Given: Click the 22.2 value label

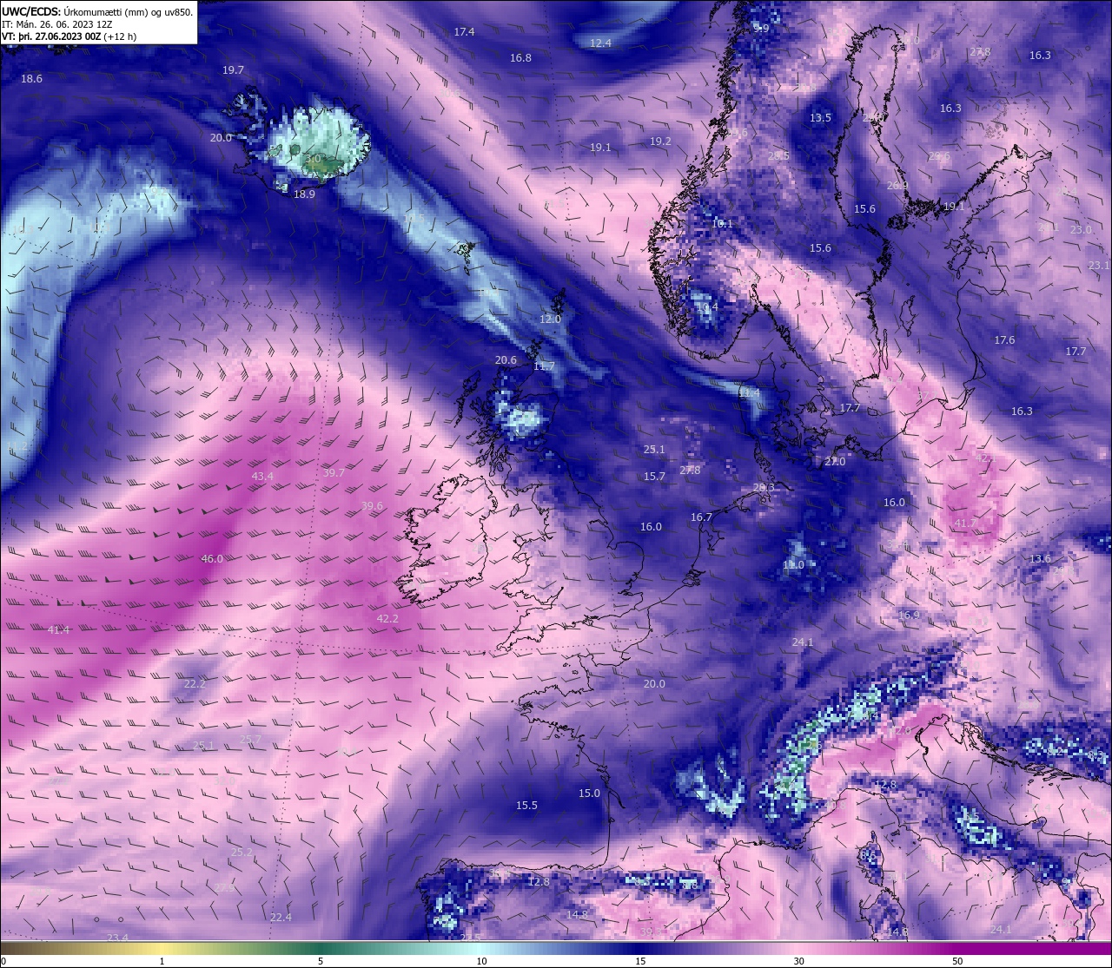Looking at the screenshot, I should coord(195,684).
